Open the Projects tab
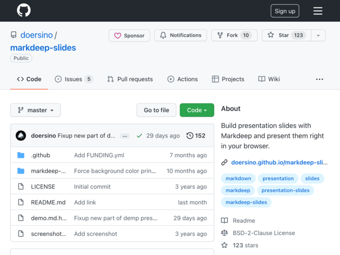The height and width of the screenshot is (255, 340). click(228, 79)
